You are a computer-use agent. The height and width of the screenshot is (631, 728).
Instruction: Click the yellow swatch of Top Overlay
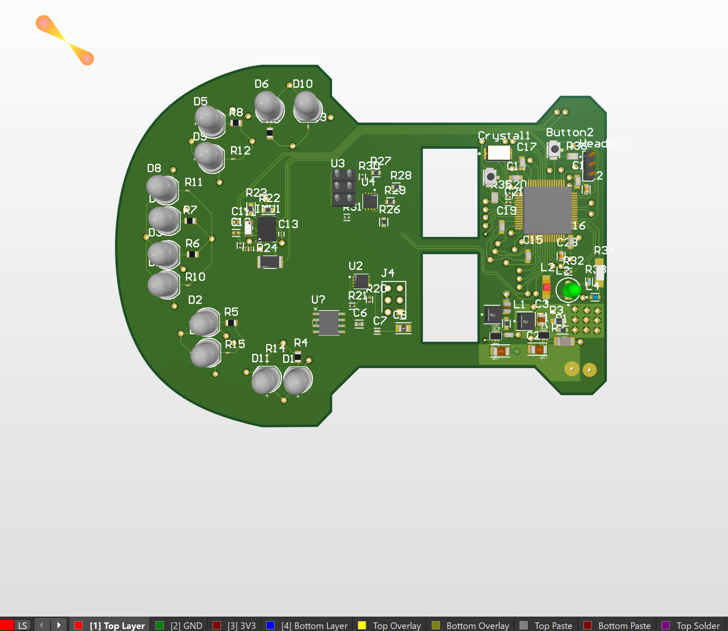point(362,625)
